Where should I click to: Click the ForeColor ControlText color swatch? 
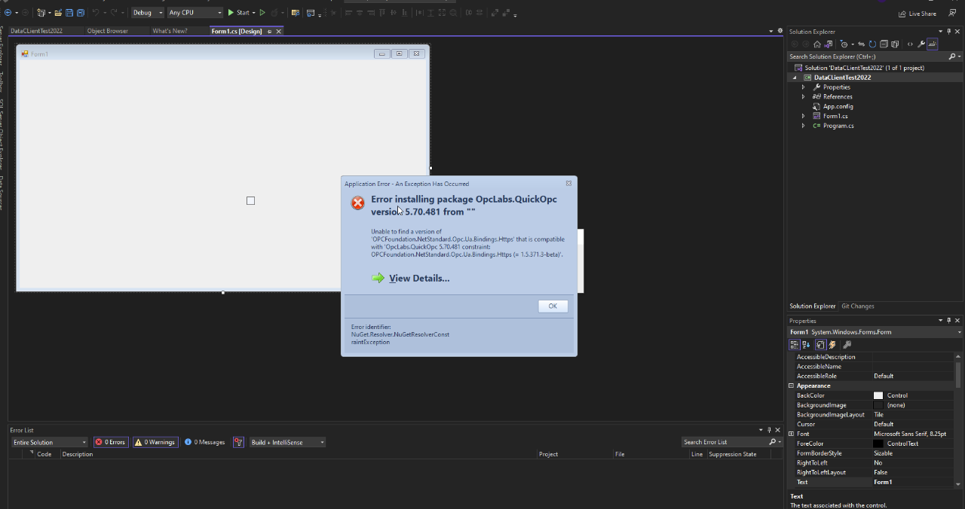[878, 443]
